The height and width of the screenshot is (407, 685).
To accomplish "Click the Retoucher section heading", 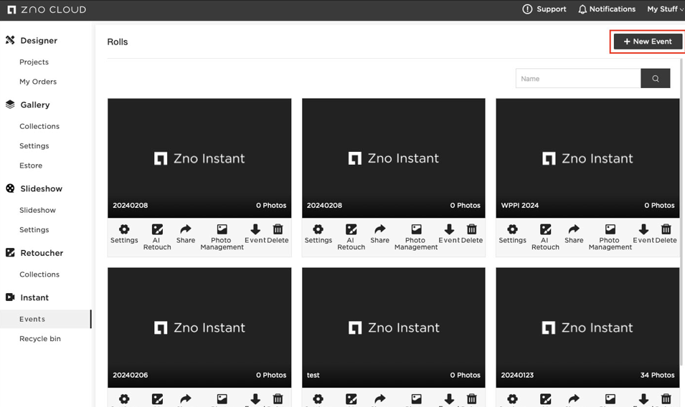I will (34, 253).
